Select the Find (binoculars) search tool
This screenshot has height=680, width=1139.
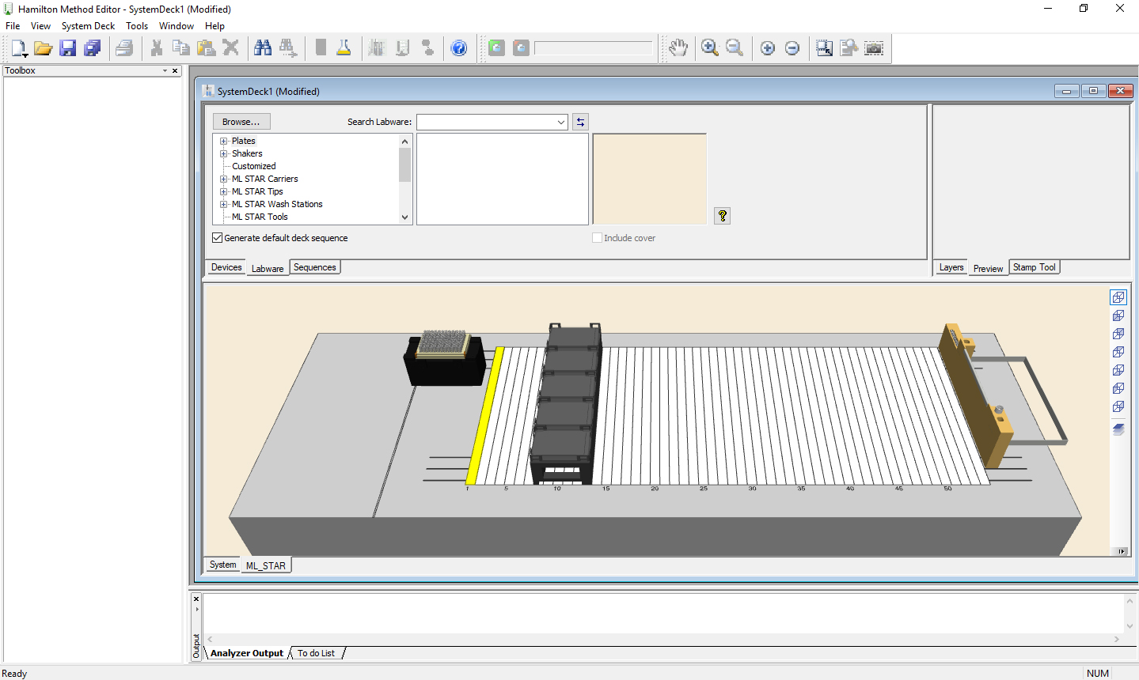click(263, 48)
